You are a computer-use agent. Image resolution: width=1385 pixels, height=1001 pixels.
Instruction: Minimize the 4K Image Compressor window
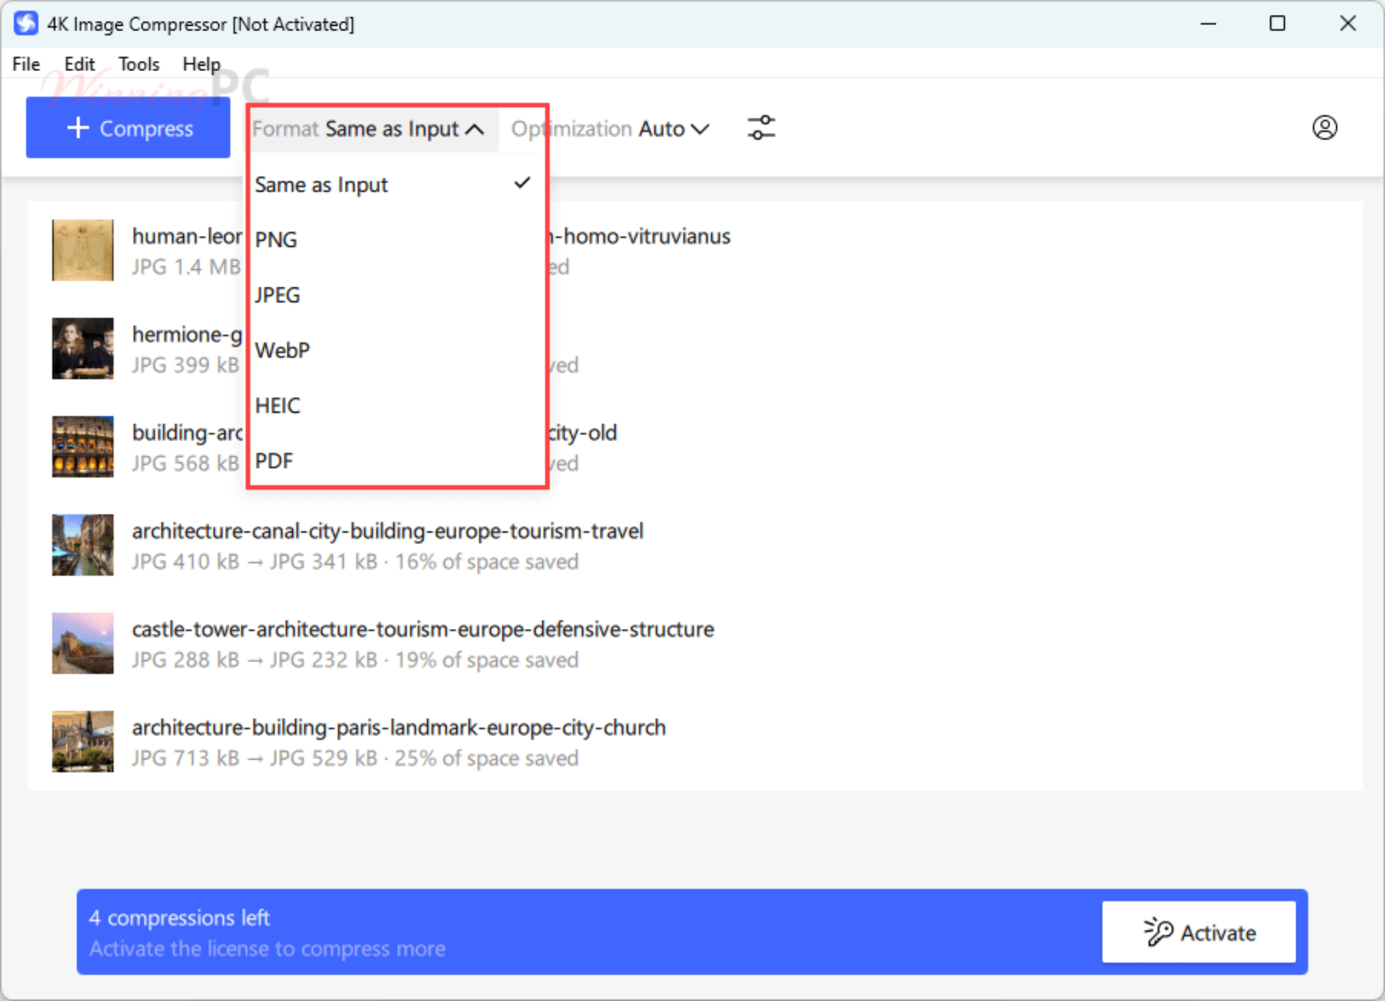point(1208,24)
